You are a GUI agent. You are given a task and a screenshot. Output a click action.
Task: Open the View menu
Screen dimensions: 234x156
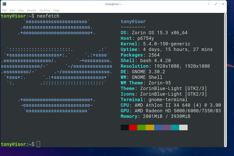[x=21, y=11]
